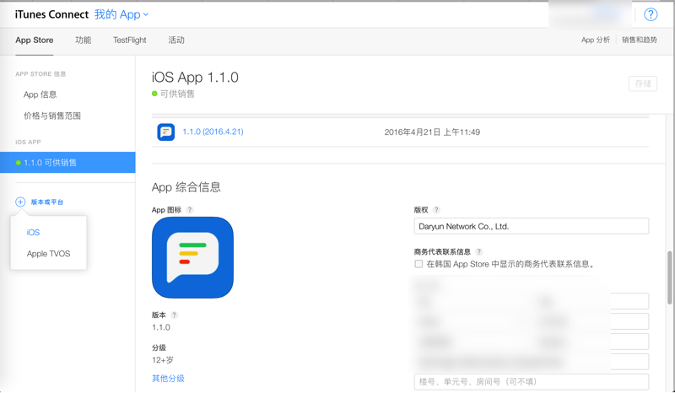Click iTunes Connect title
The width and height of the screenshot is (675, 393).
click(x=51, y=14)
